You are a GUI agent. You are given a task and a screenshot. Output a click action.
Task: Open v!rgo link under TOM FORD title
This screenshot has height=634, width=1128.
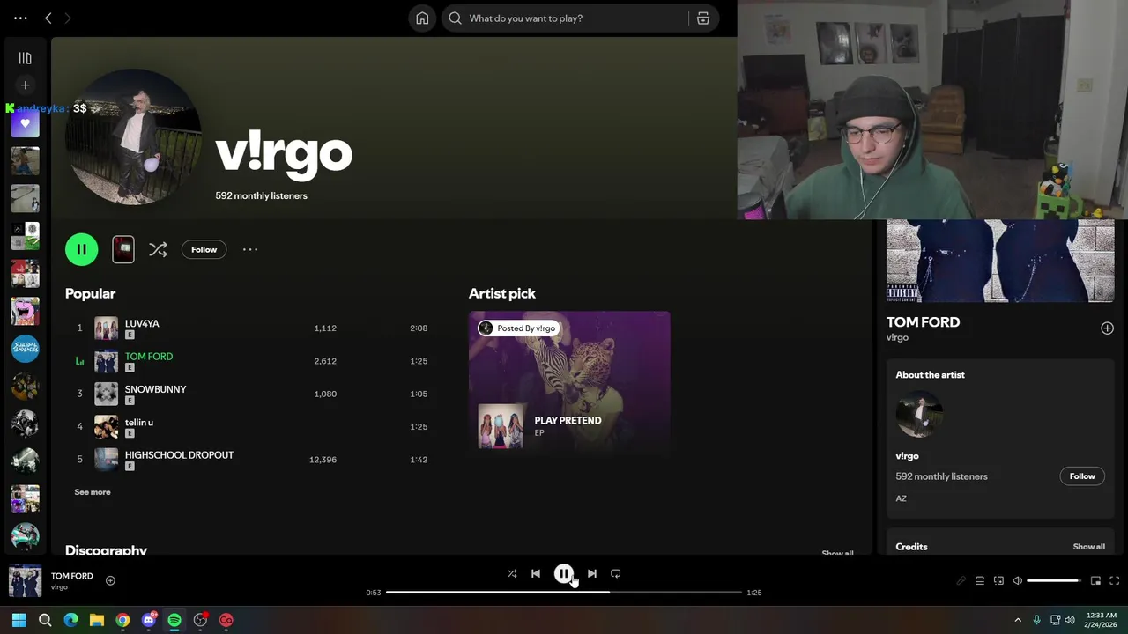[897, 337]
